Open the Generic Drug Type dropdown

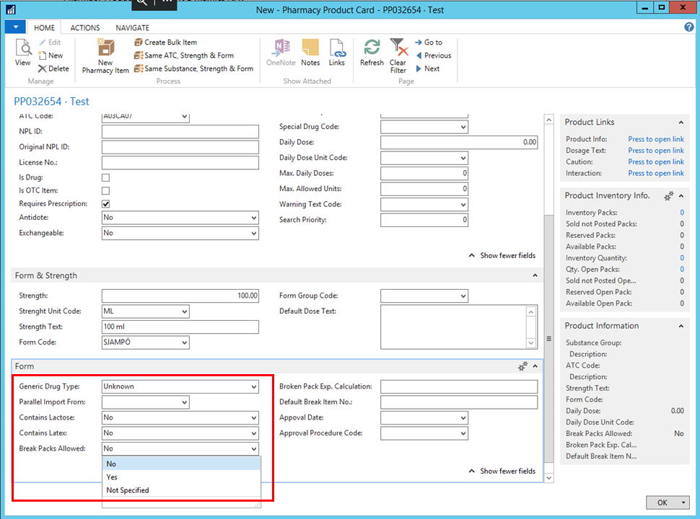(x=253, y=387)
